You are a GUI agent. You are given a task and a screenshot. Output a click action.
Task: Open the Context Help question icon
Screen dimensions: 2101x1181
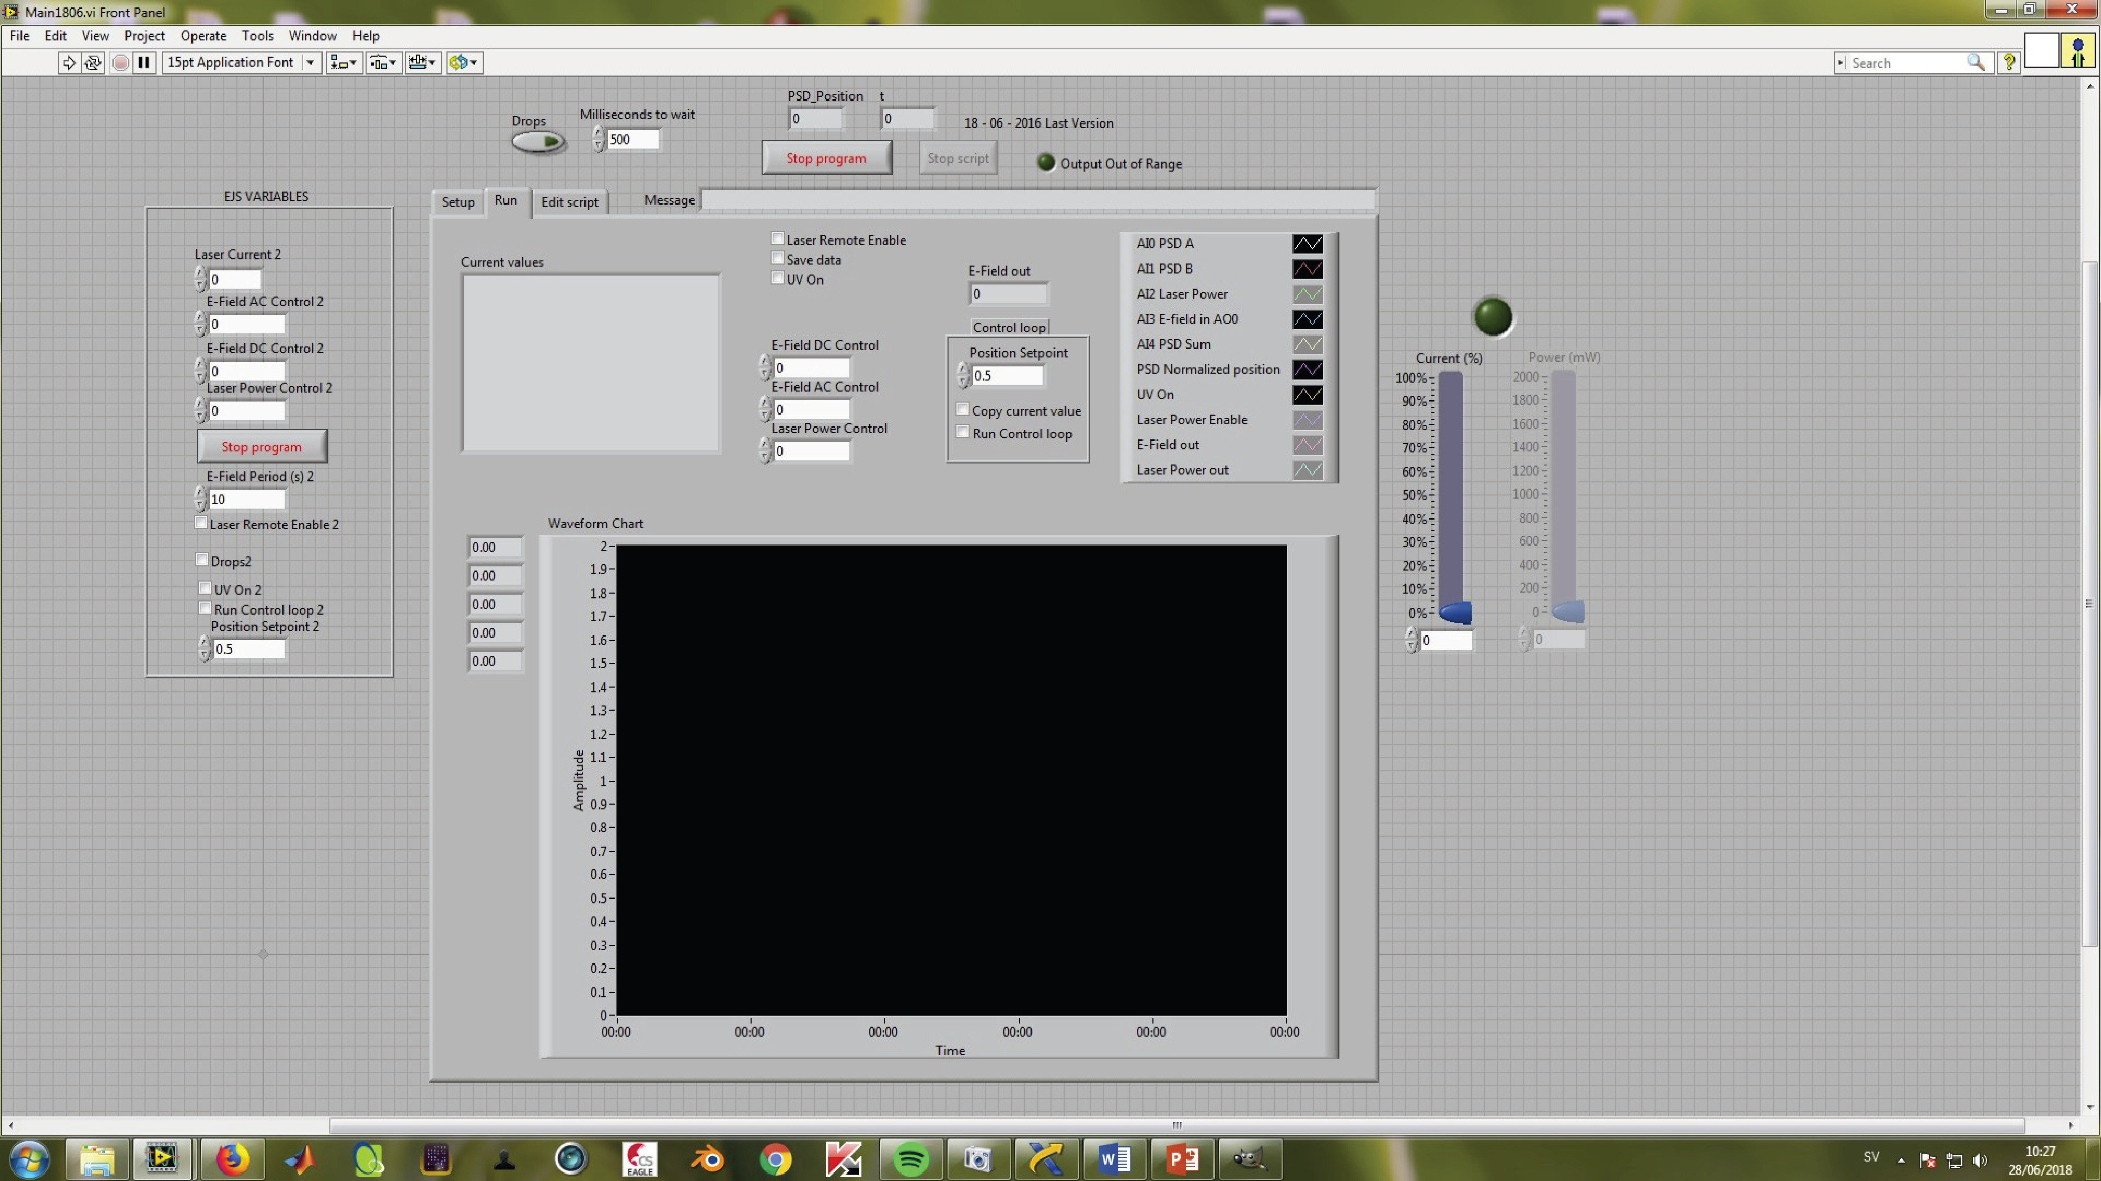(2009, 63)
